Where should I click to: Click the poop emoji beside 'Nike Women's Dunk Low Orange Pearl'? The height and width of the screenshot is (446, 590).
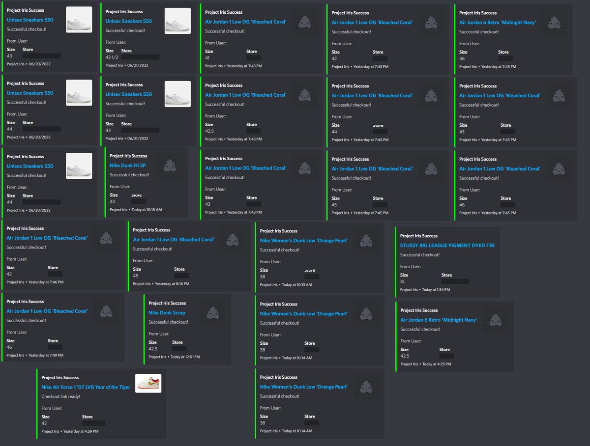[x=366, y=240]
